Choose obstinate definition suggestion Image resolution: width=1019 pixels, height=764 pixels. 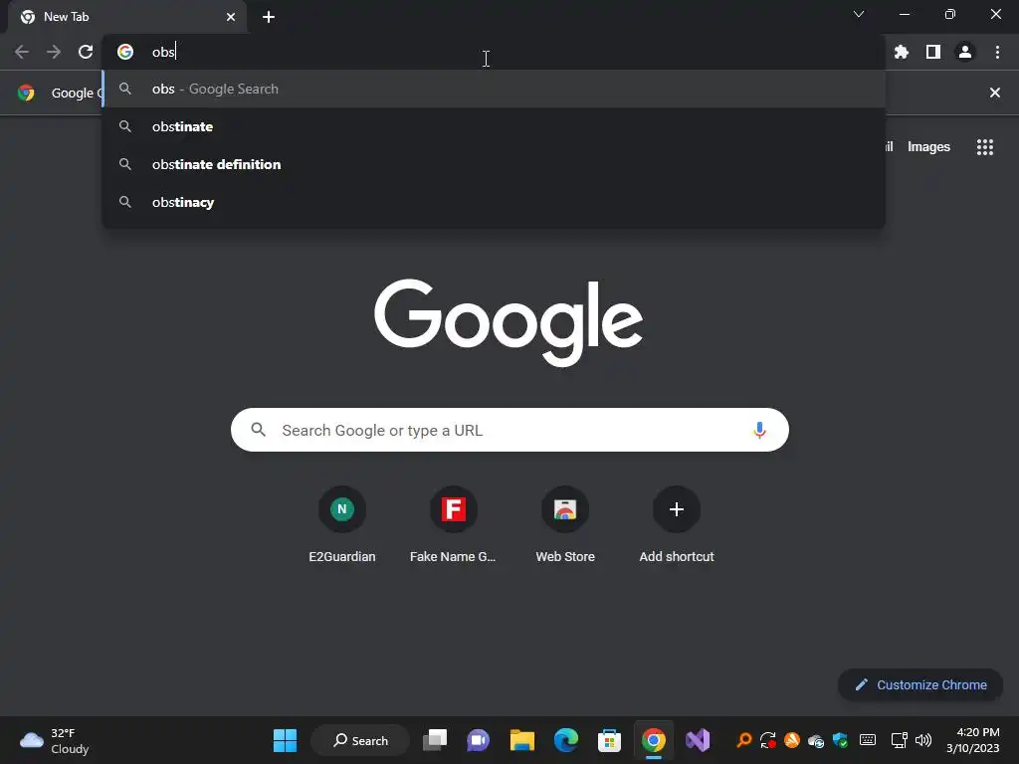pos(494,164)
